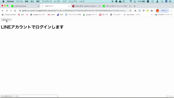The height and width of the screenshot is (98, 174).
Task: Stop the page from loading
Action: point(11,11)
